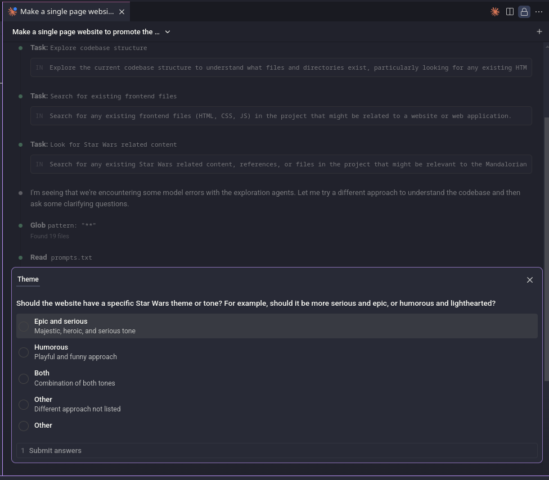This screenshot has width=549, height=480.
Task: Click the X on the browser tab
Action: pos(121,11)
